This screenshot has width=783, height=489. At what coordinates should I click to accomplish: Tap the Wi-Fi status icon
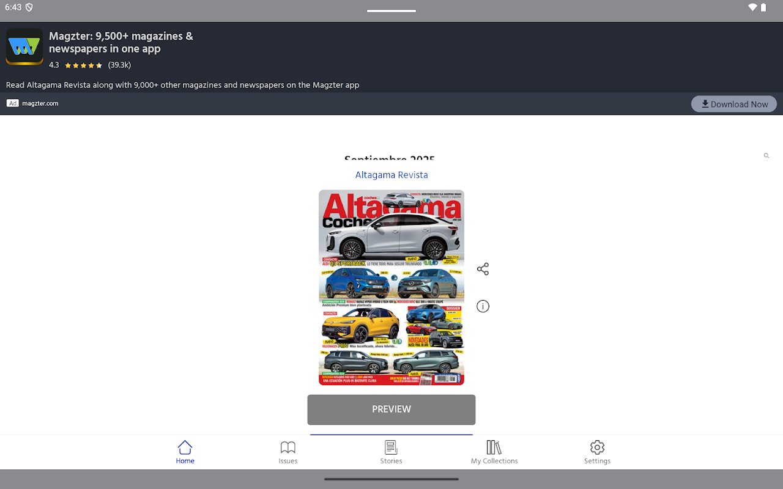pos(752,7)
